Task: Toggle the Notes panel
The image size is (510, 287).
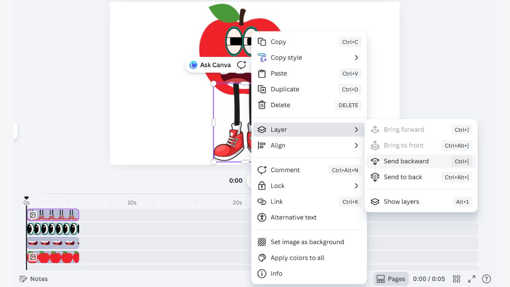Action: [x=34, y=279]
